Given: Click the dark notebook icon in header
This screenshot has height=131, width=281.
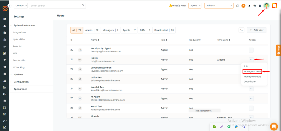Looking at the screenshot, I should 260,6.
